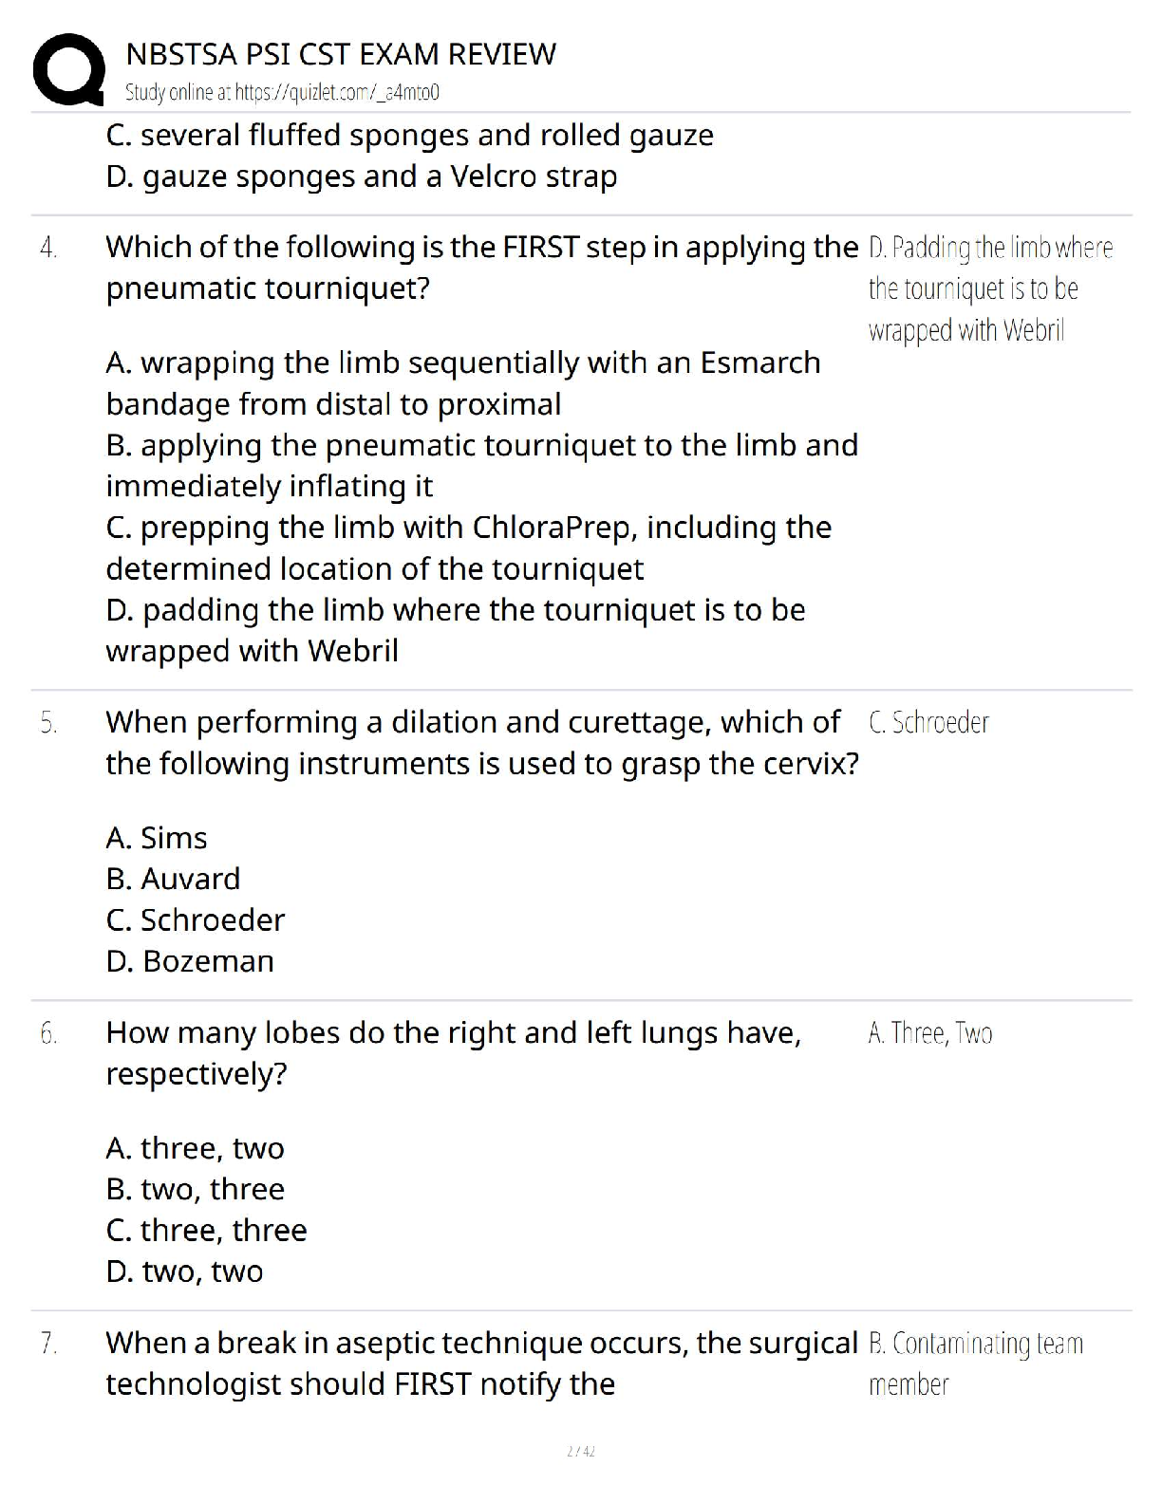Click the page number indicator 2 / 42
The width and height of the screenshot is (1162, 1503).
(x=580, y=1451)
